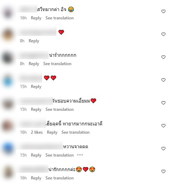Tap heart beside น่าร้ากกกกกก comment

point(163,57)
